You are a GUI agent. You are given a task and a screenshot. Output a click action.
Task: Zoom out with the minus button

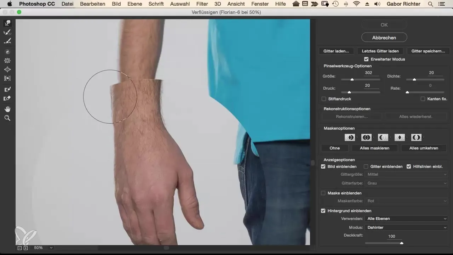coord(20,248)
